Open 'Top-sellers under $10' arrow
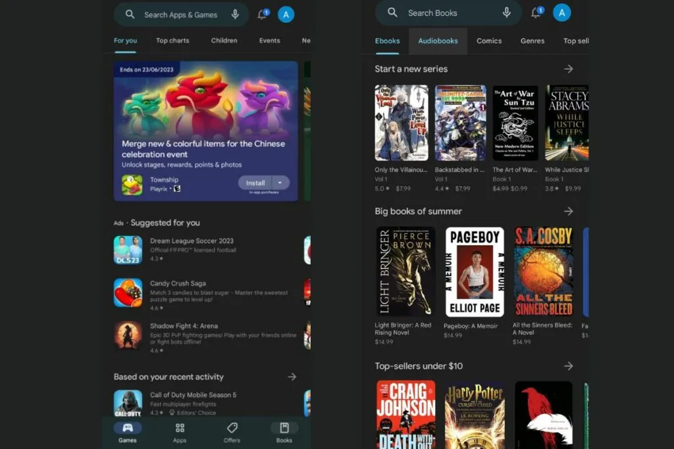674x449 pixels. 568,366
